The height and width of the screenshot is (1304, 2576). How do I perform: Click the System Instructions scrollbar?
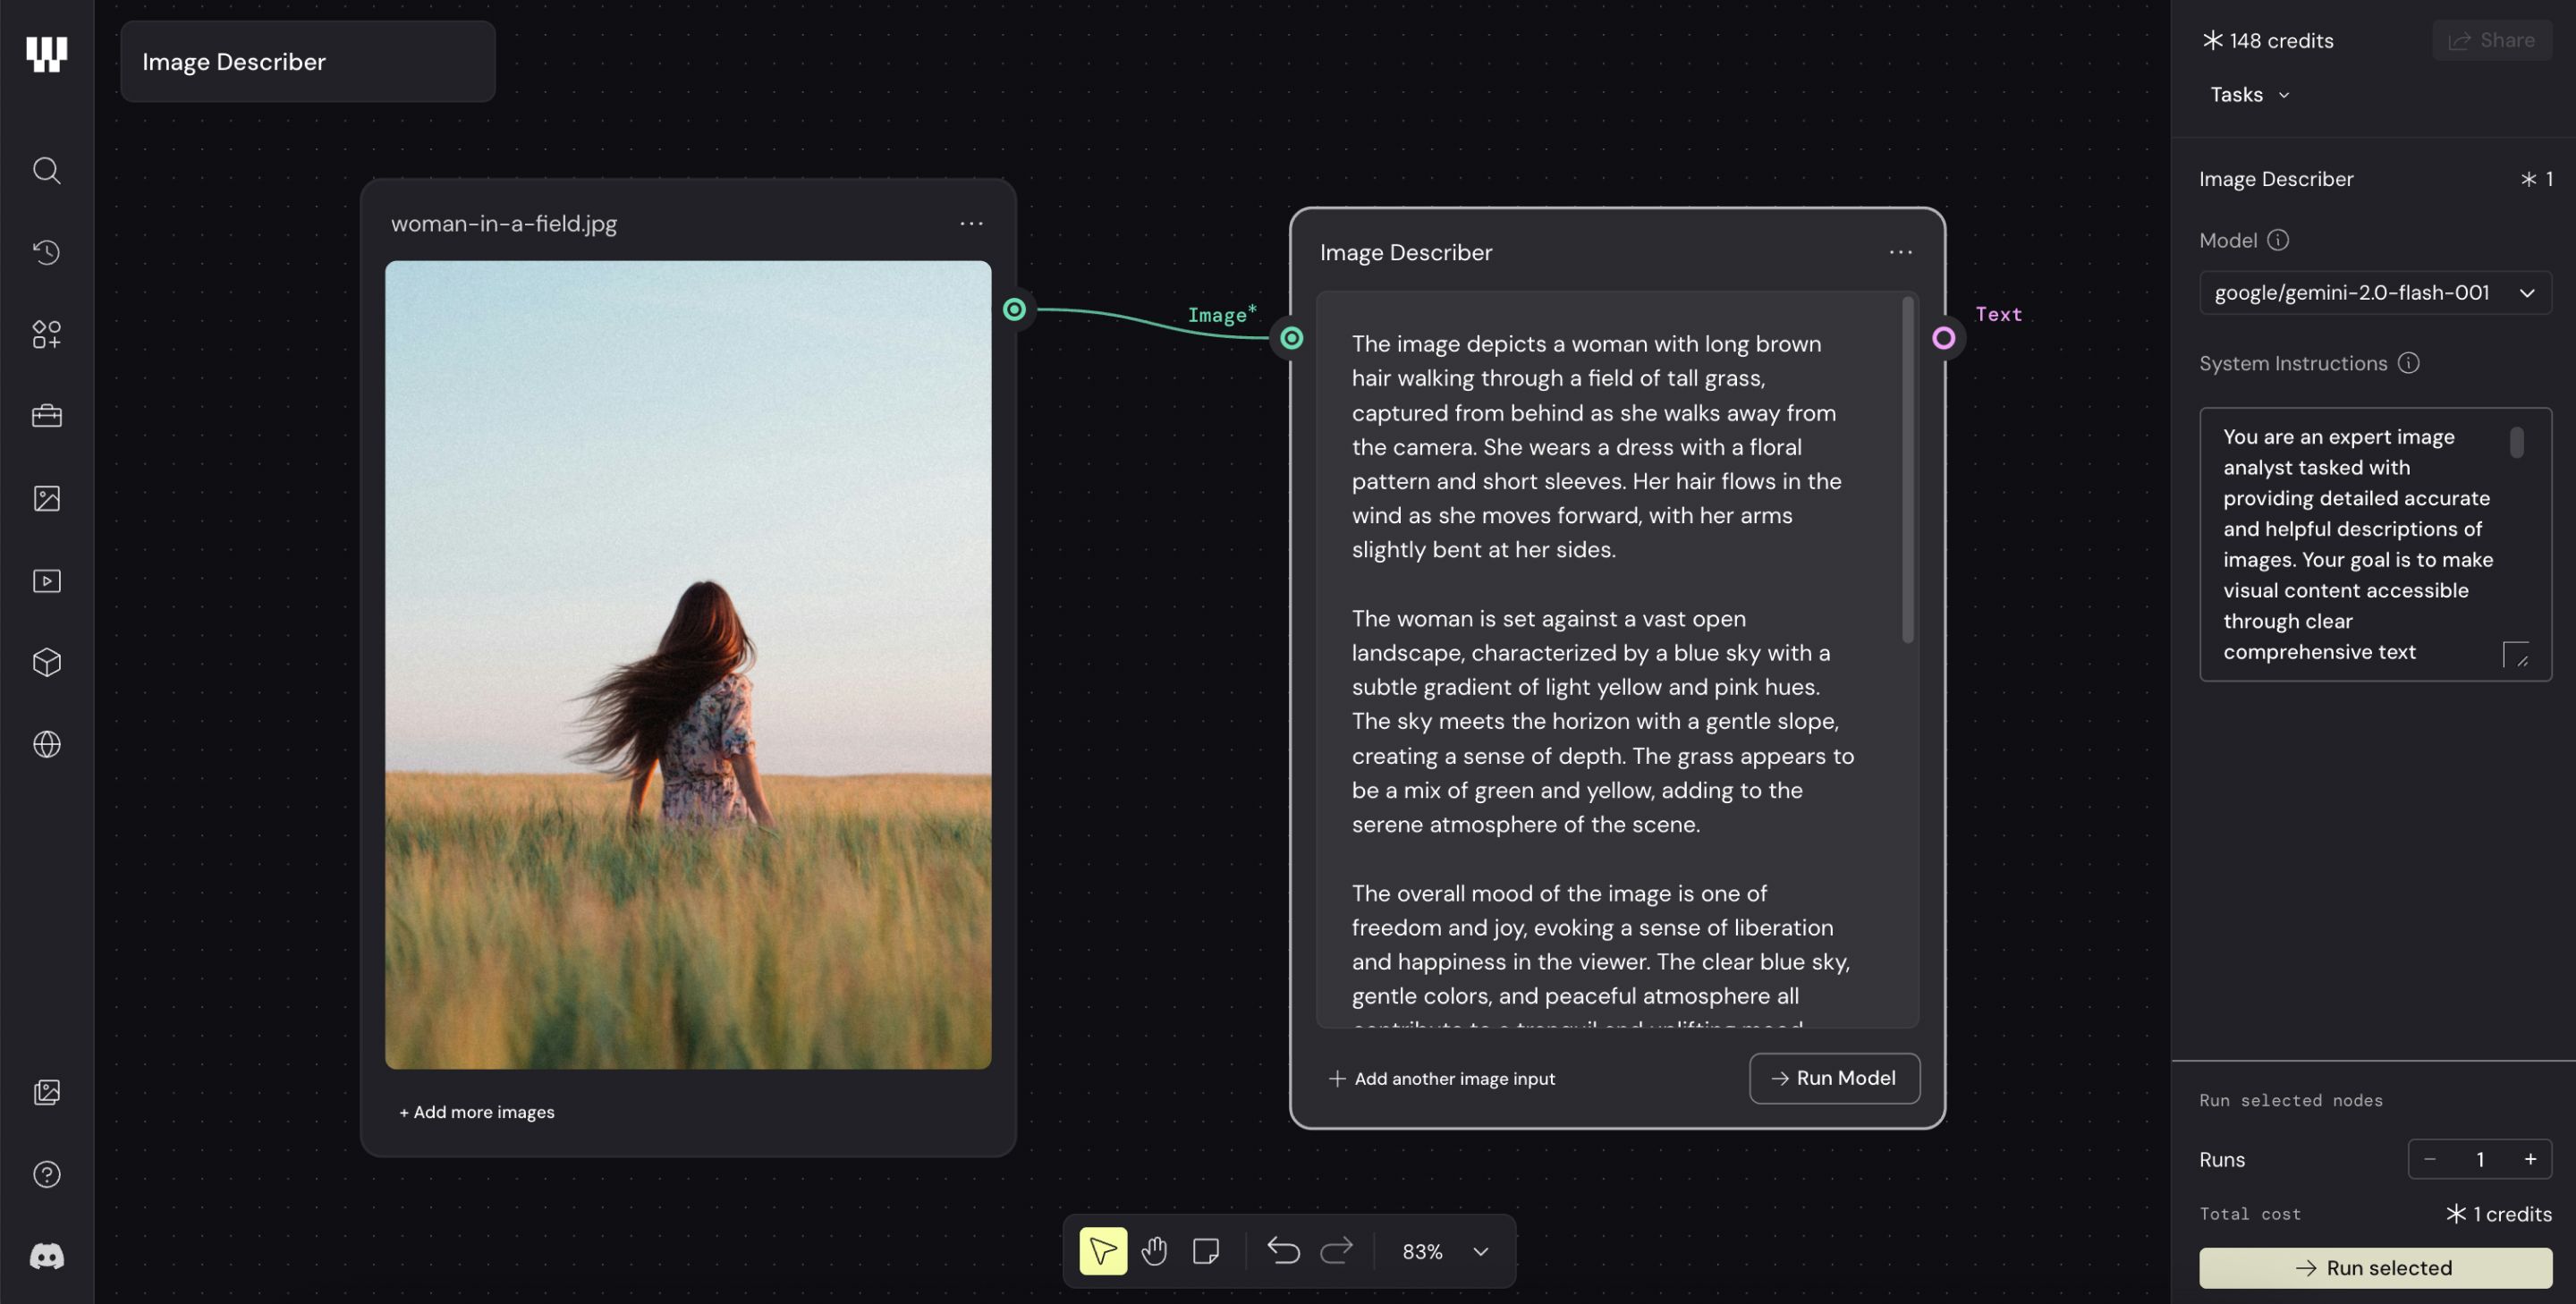pyautogui.click(x=2516, y=442)
